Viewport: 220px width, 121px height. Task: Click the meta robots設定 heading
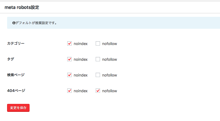[x=22, y=7]
